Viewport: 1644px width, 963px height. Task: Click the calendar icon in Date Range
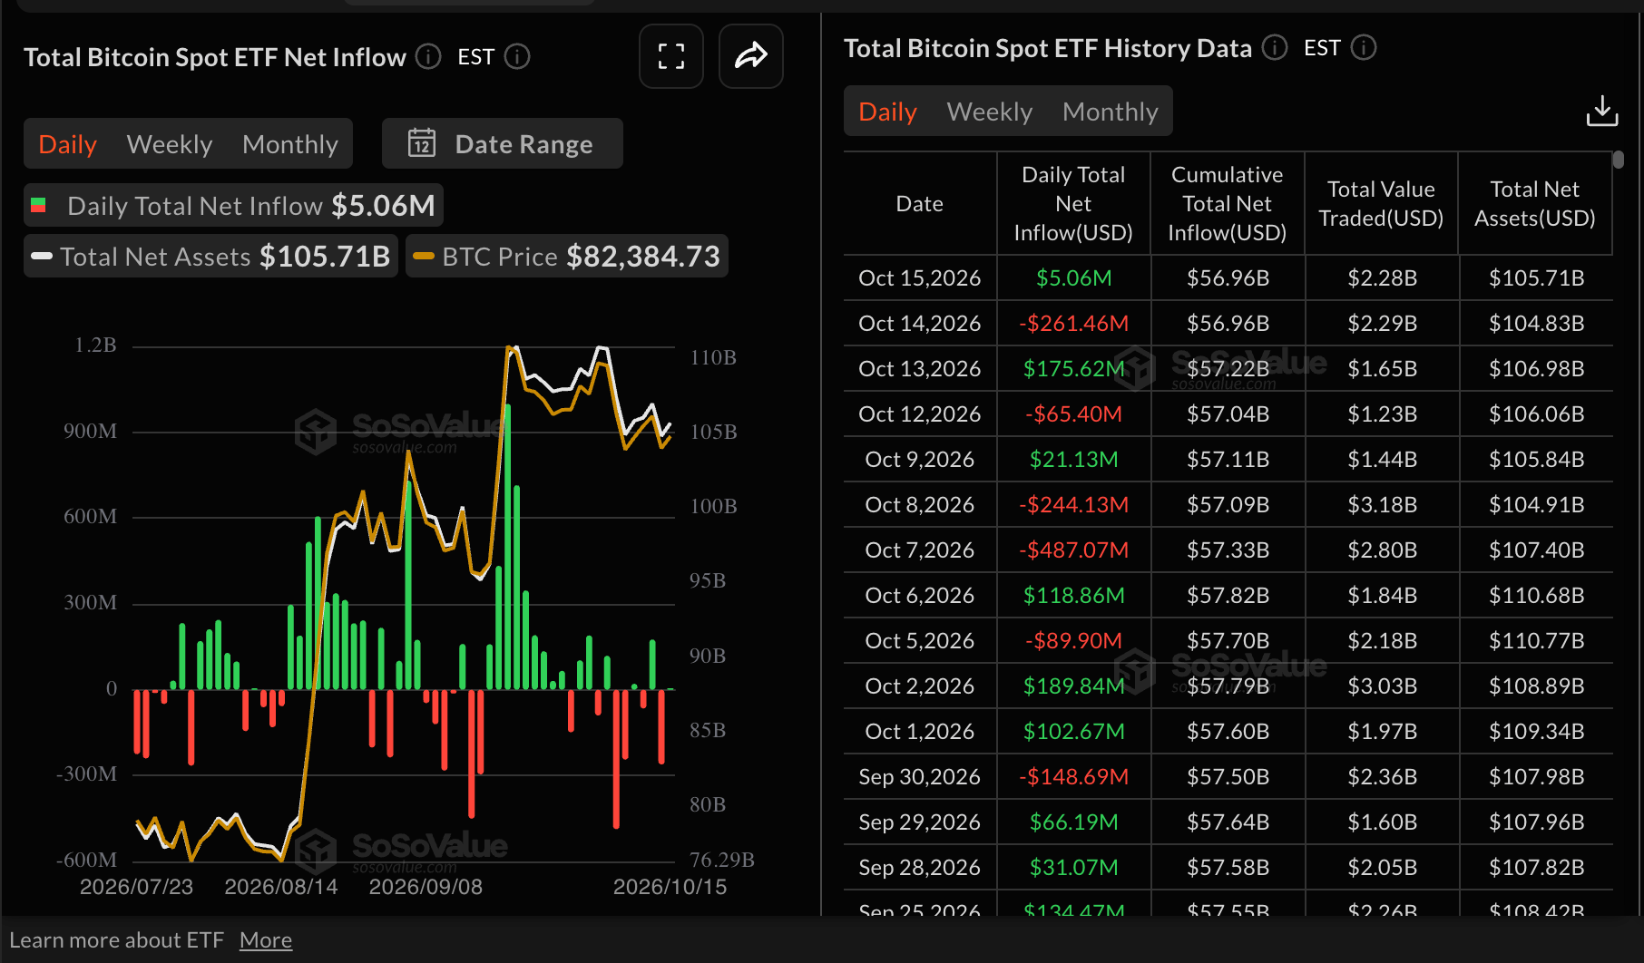[422, 143]
